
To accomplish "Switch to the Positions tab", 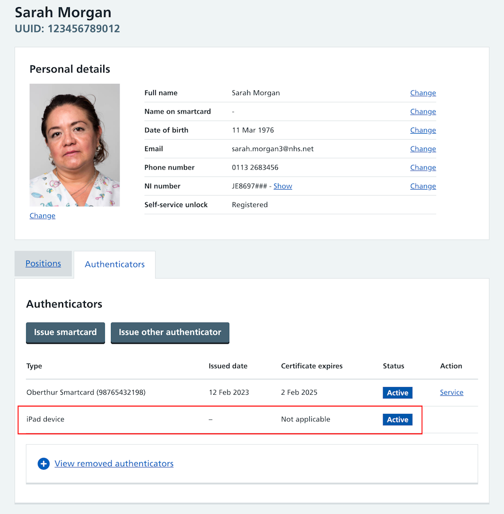I will [43, 264].
